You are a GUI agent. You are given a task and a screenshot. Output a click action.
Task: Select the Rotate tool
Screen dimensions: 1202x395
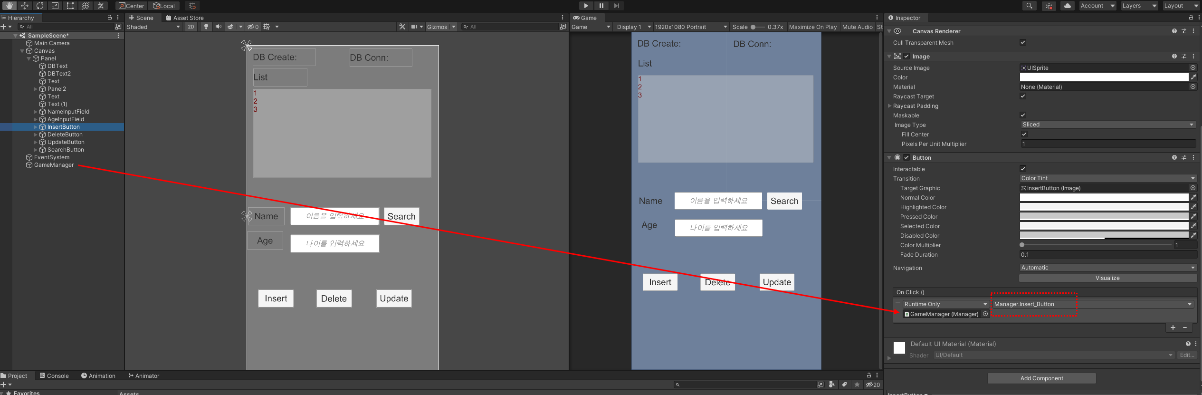[x=40, y=6]
